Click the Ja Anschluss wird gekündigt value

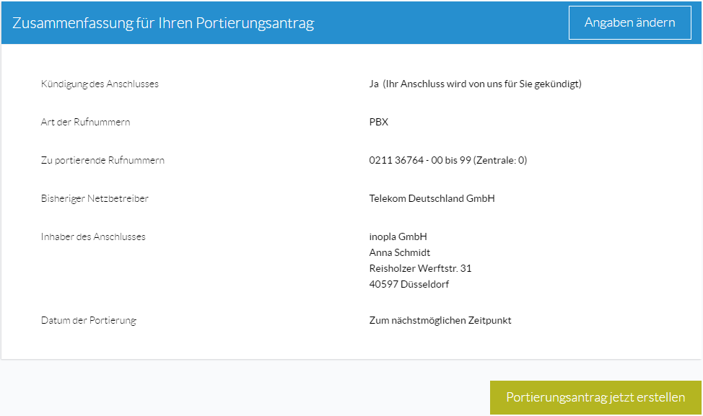pyautogui.click(x=475, y=84)
